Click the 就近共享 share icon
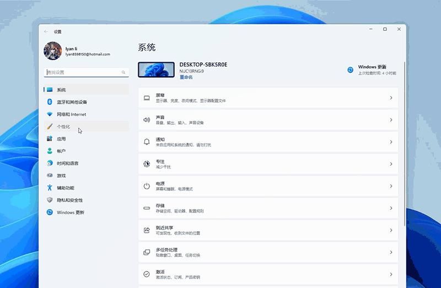 tap(147, 230)
